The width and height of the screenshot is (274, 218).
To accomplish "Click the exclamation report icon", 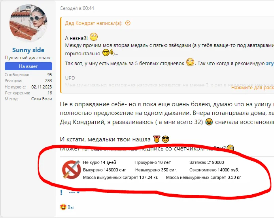I will 61,192.
